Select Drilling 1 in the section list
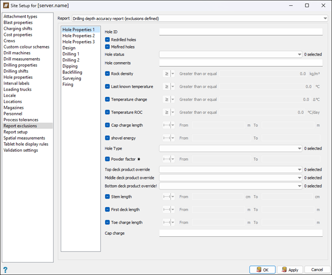332x275 pixels. point(71,54)
